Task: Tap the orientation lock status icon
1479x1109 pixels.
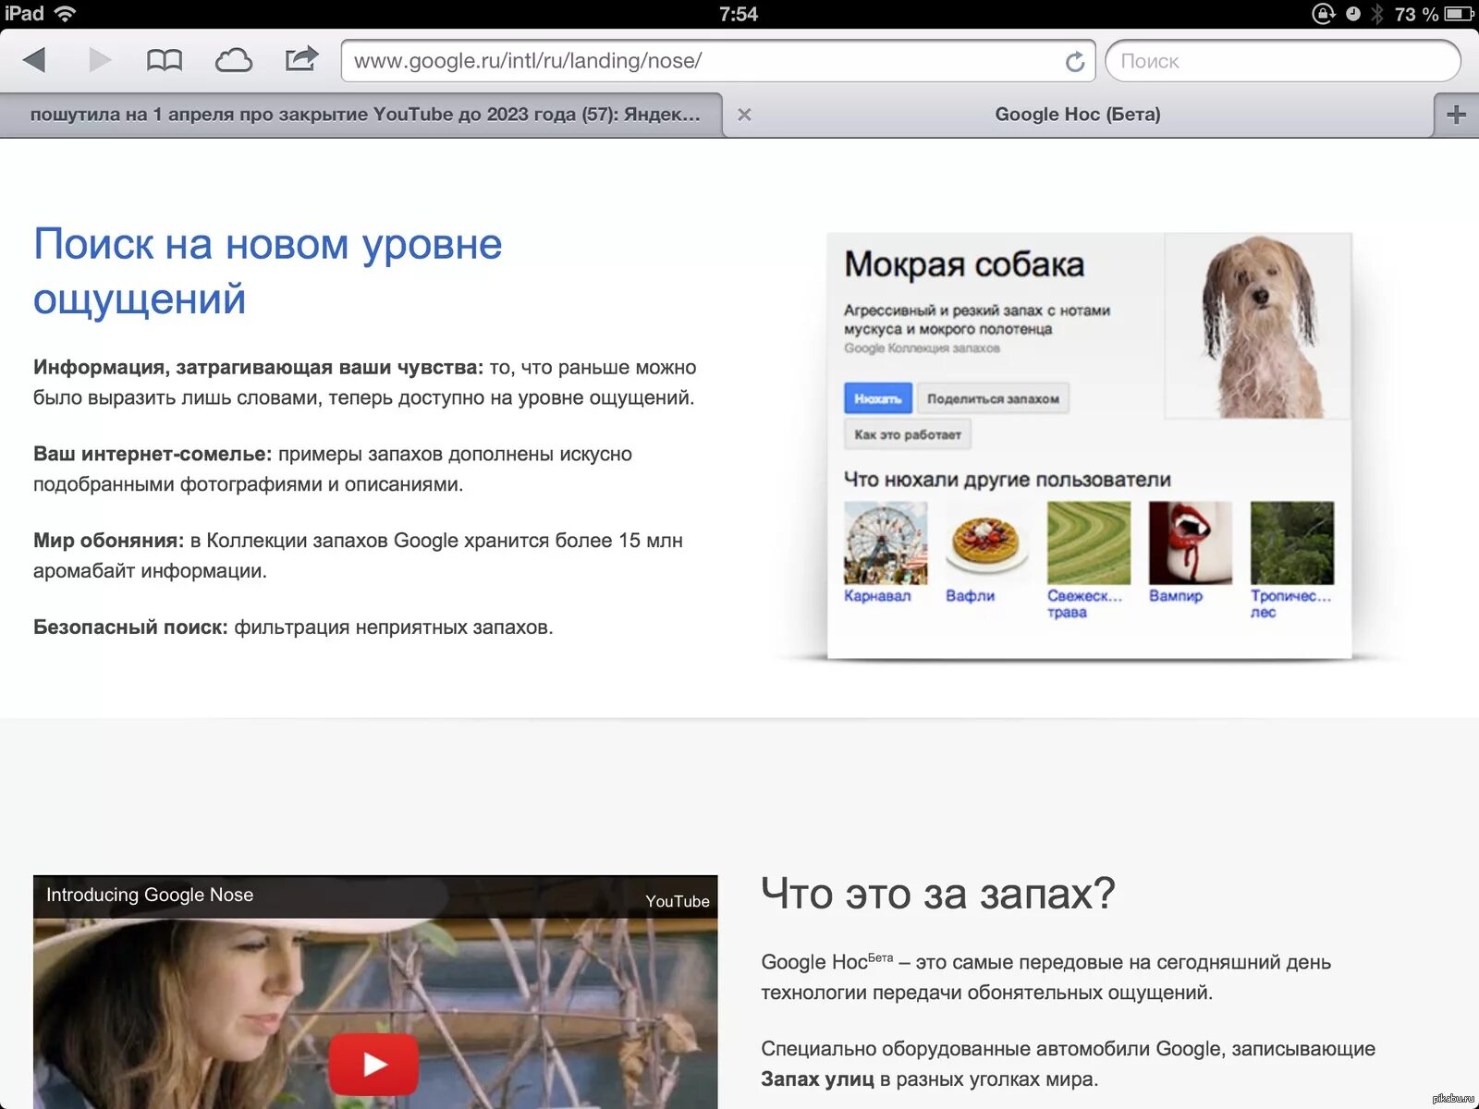Action: [1324, 14]
